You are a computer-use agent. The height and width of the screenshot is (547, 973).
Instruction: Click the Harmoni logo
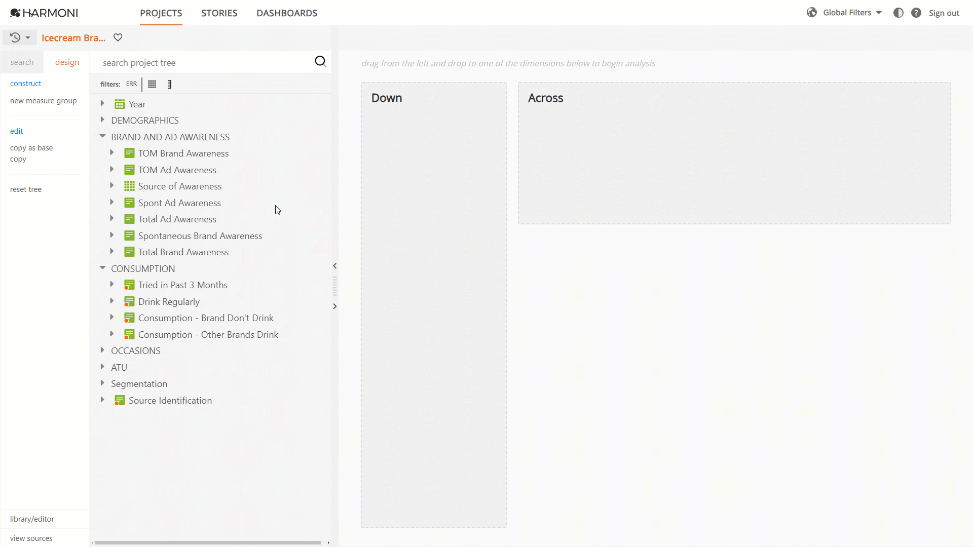(x=44, y=13)
